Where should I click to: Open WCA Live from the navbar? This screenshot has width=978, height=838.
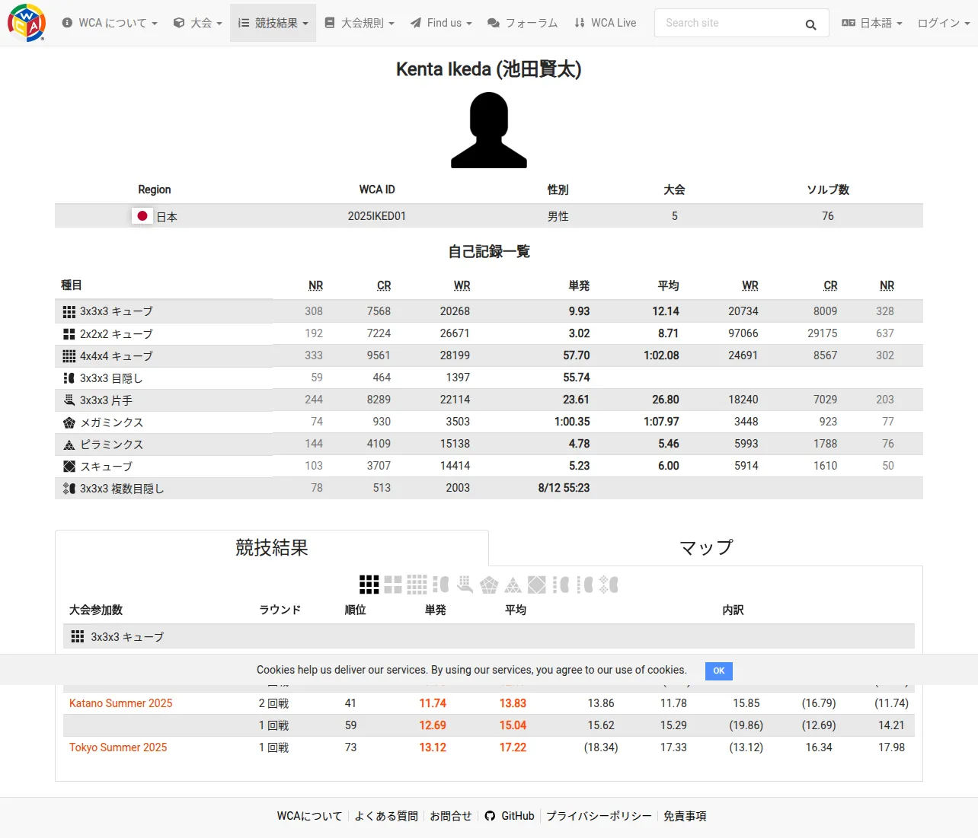(x=606, y=23)
